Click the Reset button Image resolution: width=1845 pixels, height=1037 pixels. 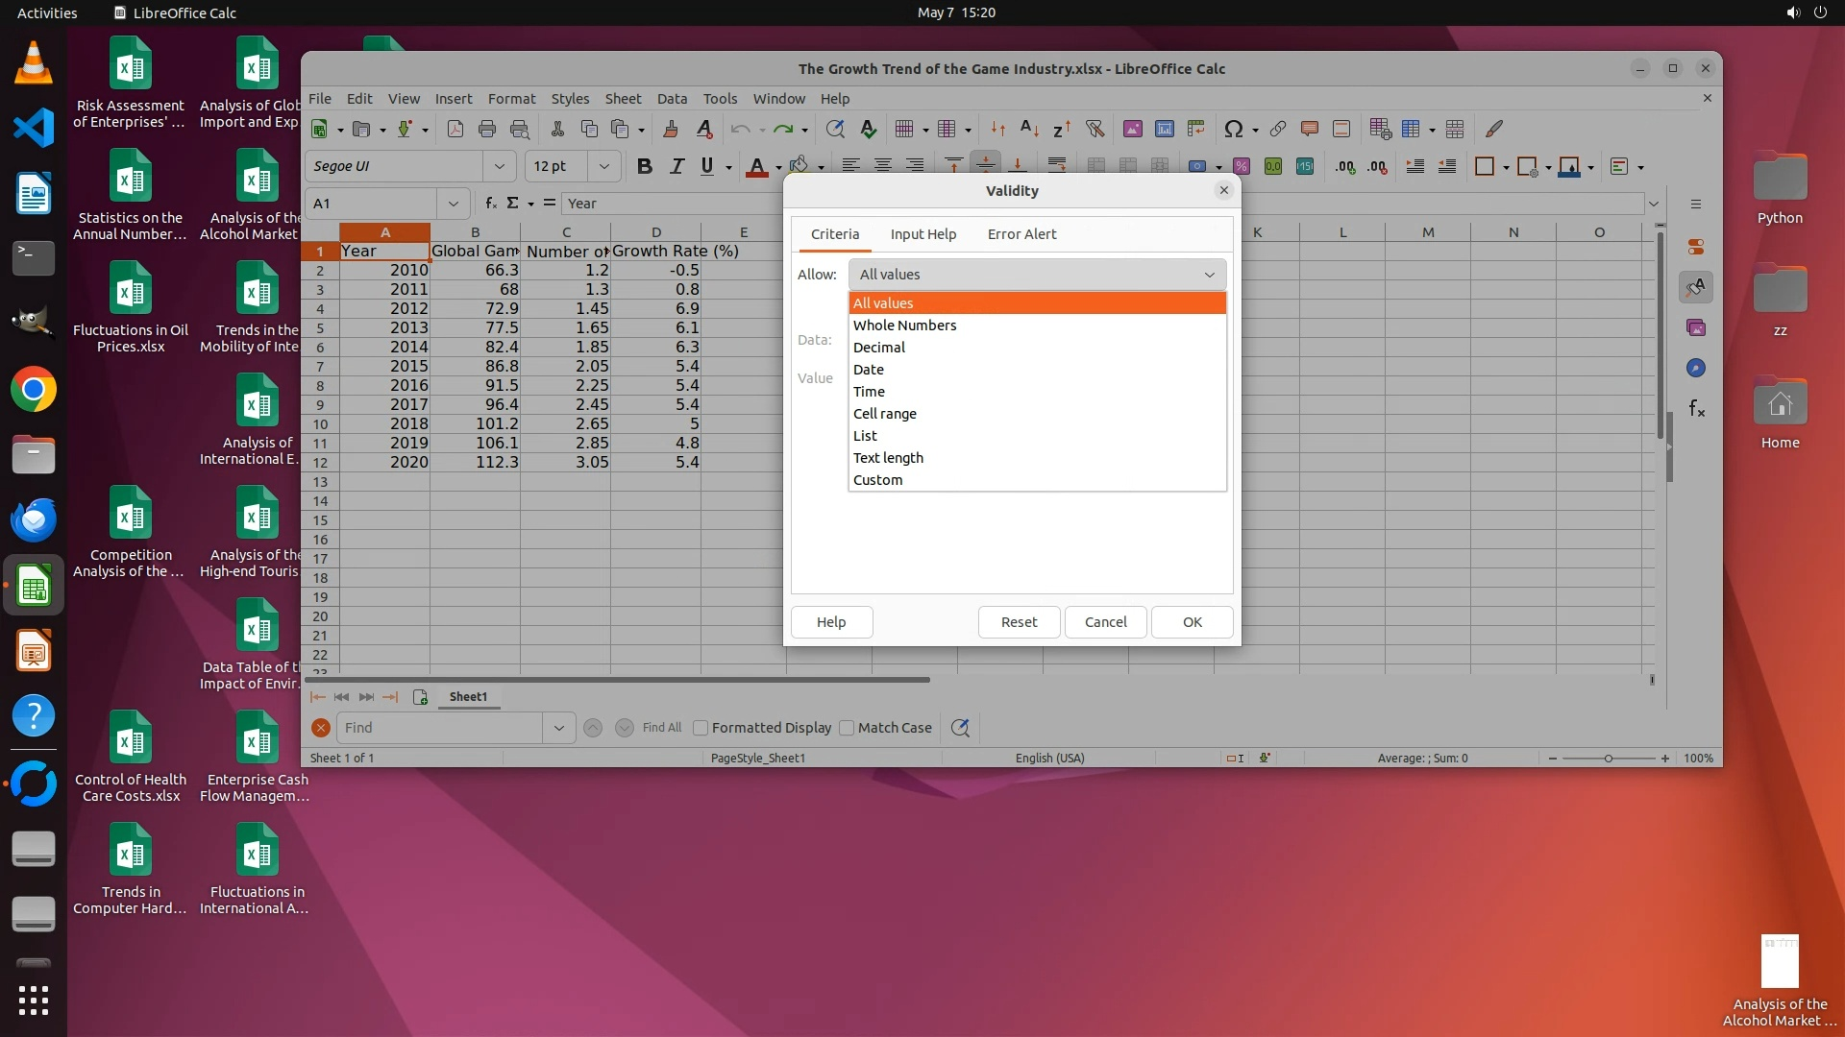[x=1019, y=622]
